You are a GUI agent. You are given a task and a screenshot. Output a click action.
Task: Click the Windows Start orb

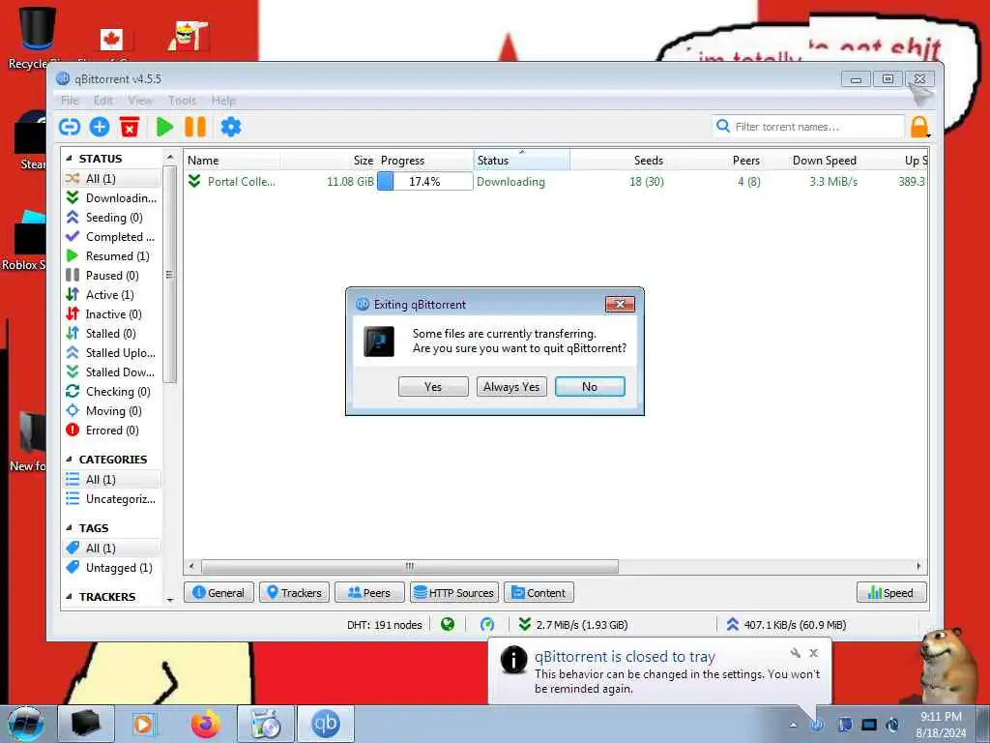click(x=26, y=724)
